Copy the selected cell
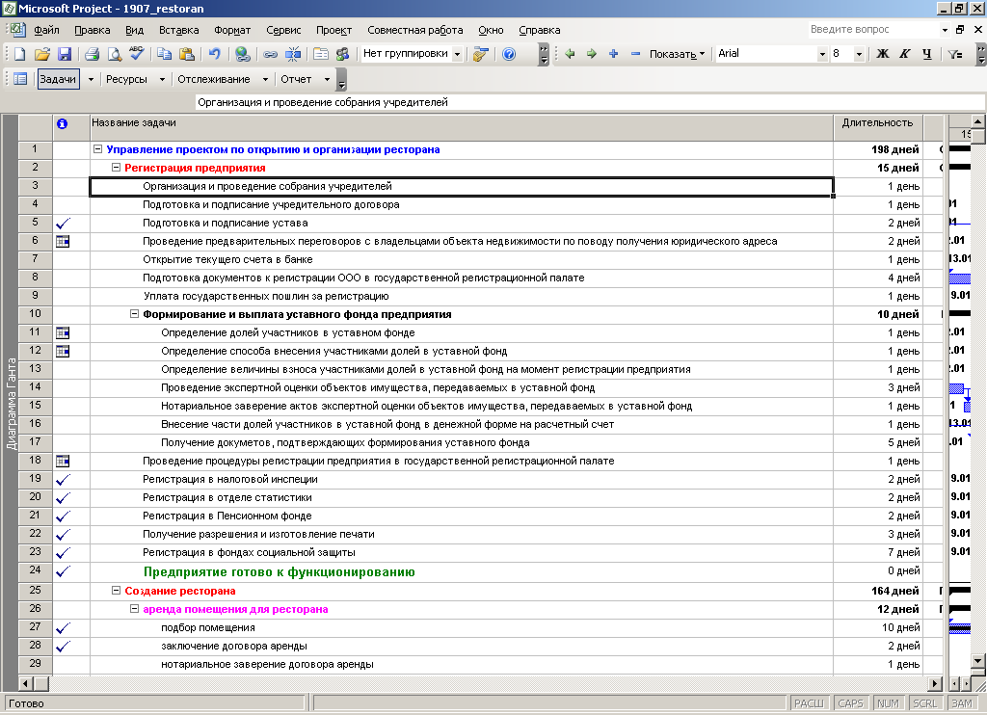 coord(164,54)
